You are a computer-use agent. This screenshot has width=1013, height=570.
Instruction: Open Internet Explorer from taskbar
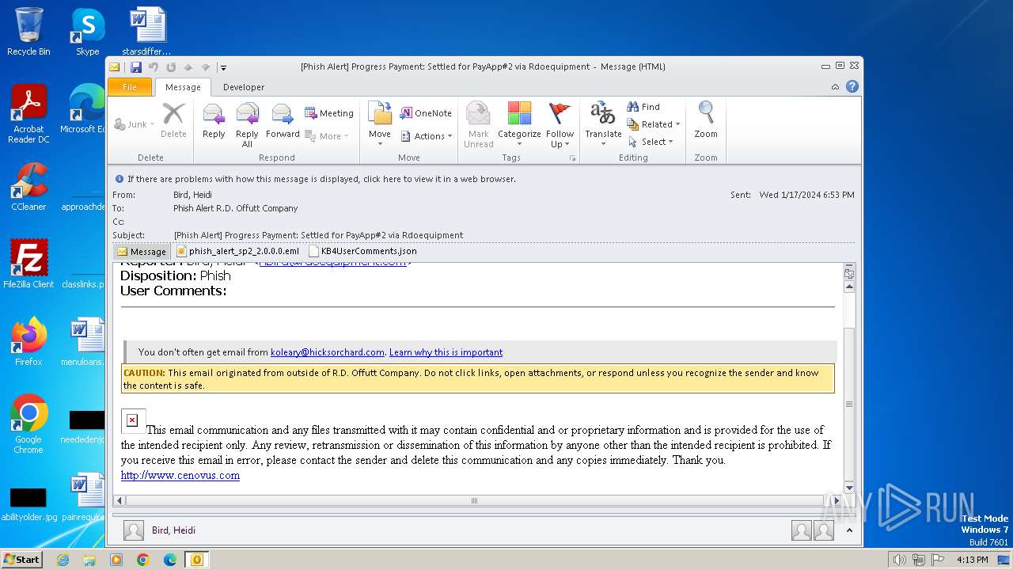pyautogui.click(x=63, y=560)
